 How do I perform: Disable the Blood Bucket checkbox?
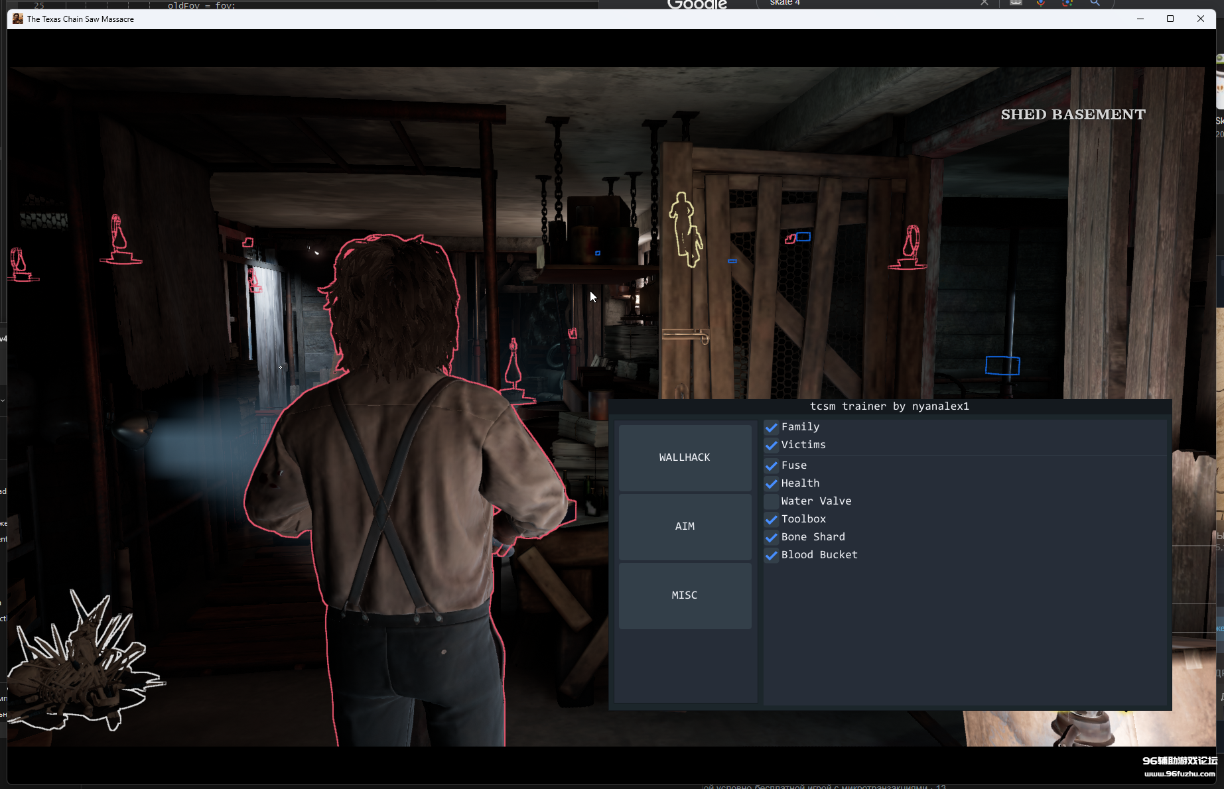click(772, 556)
